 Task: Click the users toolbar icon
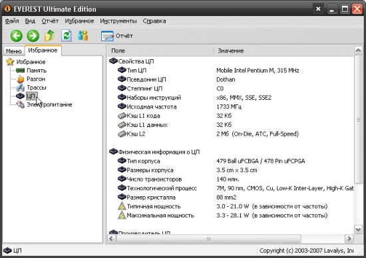pos(83,36)
